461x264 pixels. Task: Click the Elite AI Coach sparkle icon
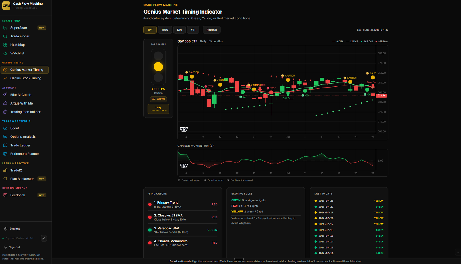pos(5,95)
